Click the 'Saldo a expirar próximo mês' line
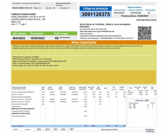The width and height of the screenshot is (168, 133). tap(31, 63)
